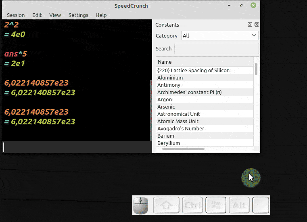
Task: Open the Session menu
Action: pyautogui.click(x=16, y=15)
